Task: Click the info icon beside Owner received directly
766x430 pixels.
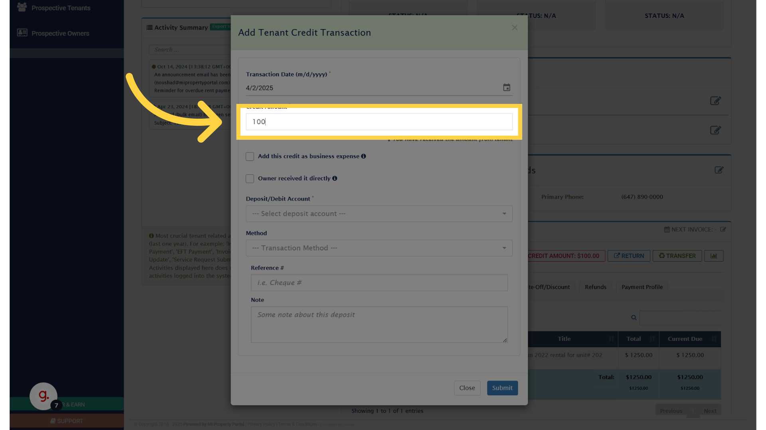Action: click(x=335, y=178)
